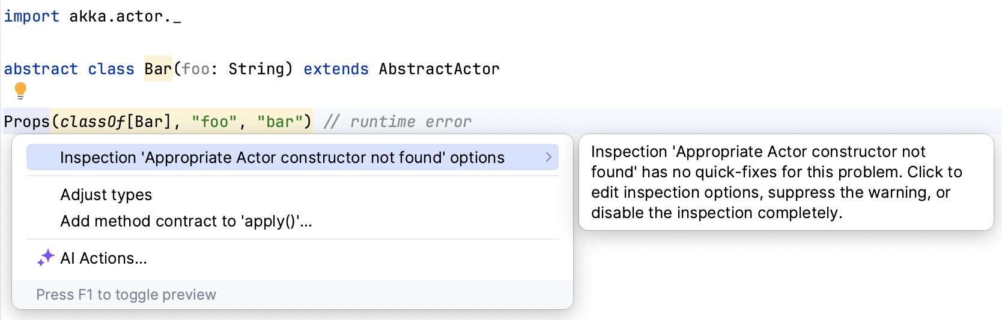Click the AI Actions sparkle icon
Image resolution: width=1002 pixels, height=320 pixels.
coord(46,258)
